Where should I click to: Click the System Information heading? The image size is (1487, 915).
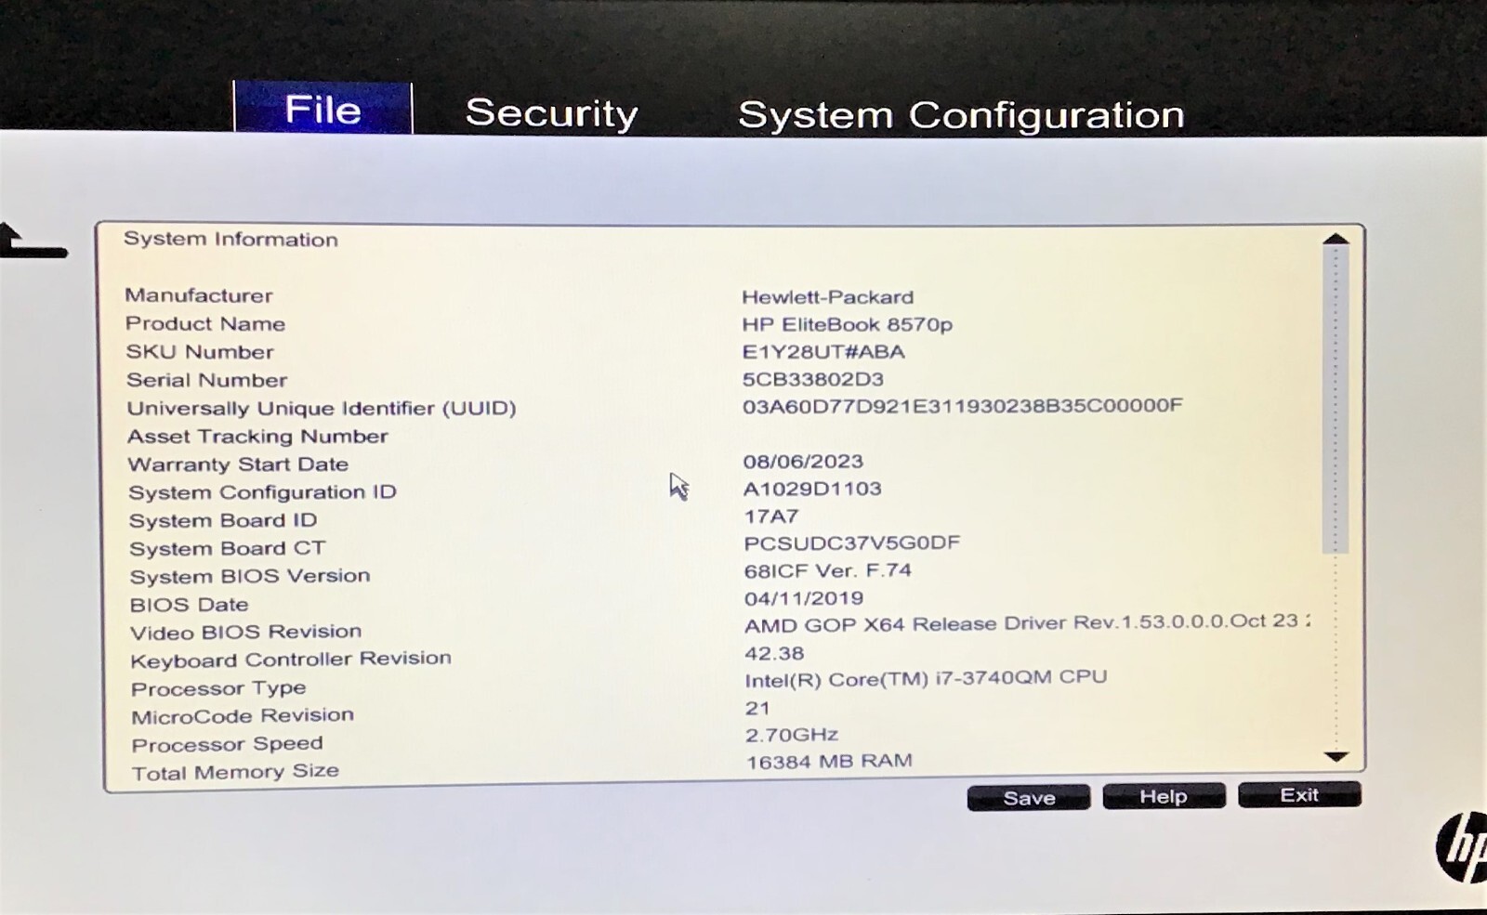click(230, 239)
